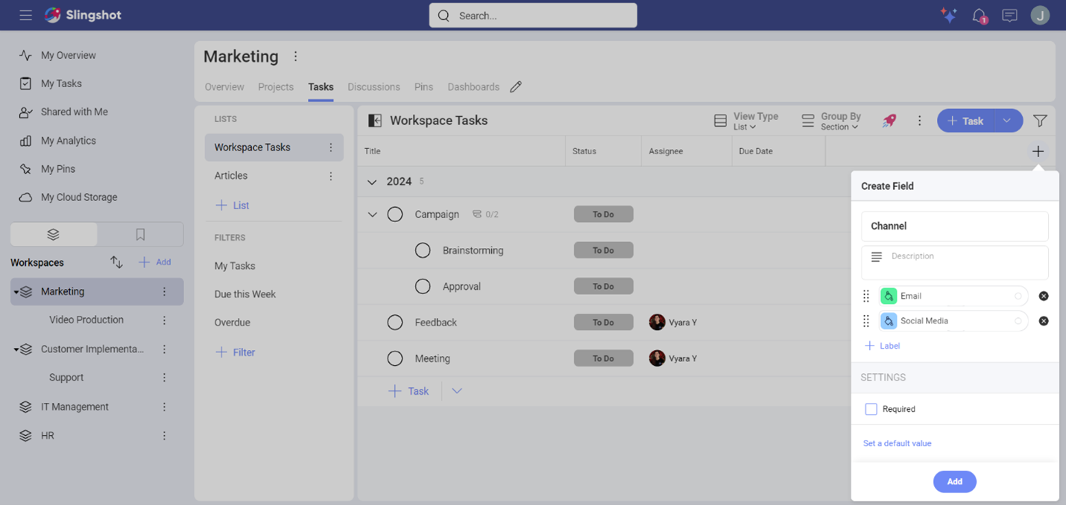Mark Meeting task as complete

pyautogui.click(x=395, y=358)
